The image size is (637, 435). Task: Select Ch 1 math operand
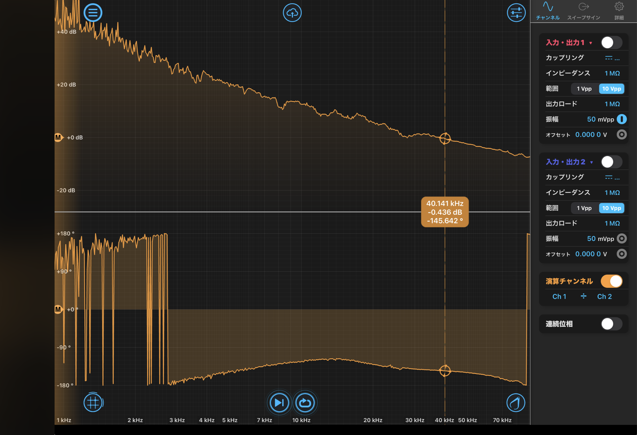pyautogui.click(x=559, y=296)
